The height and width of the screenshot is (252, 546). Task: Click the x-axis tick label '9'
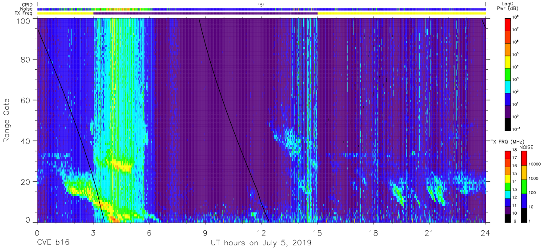tap(205, 232)
